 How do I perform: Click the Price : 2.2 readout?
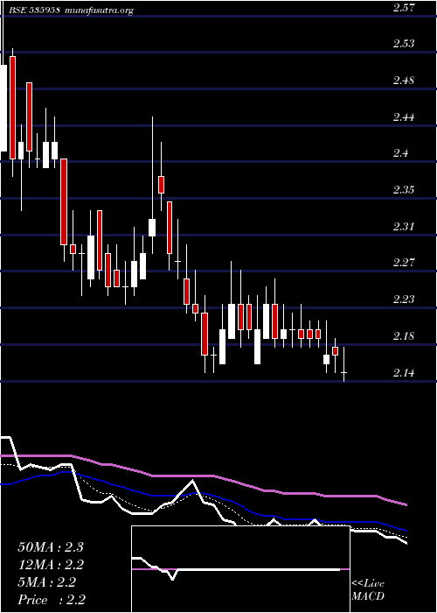point(52,600)
